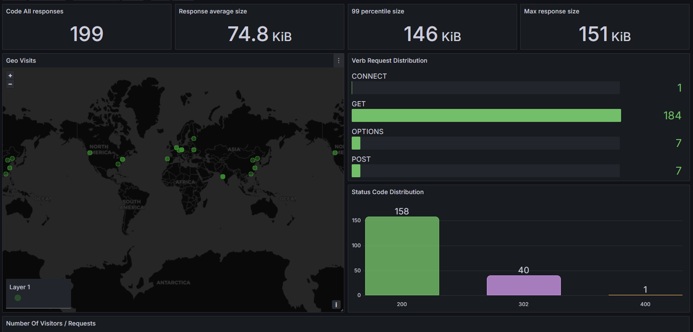This screenshot has width=693, height=332.
Task: Click the OPTIONS request bar
Action: tap(356, 143)
